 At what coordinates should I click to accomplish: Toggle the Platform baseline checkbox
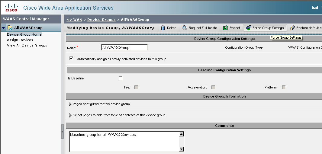284,87
